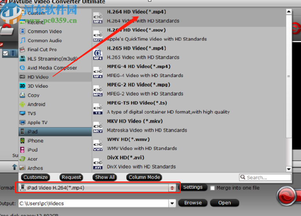This screenshot has height=216, width=301.
Task: Click format list scroll down arrow
Action: click(289, 169)
